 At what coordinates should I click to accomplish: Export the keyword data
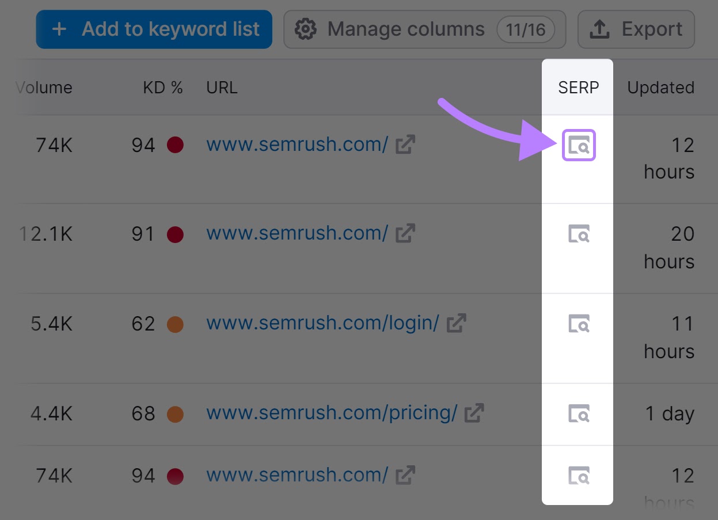point(636,28)
